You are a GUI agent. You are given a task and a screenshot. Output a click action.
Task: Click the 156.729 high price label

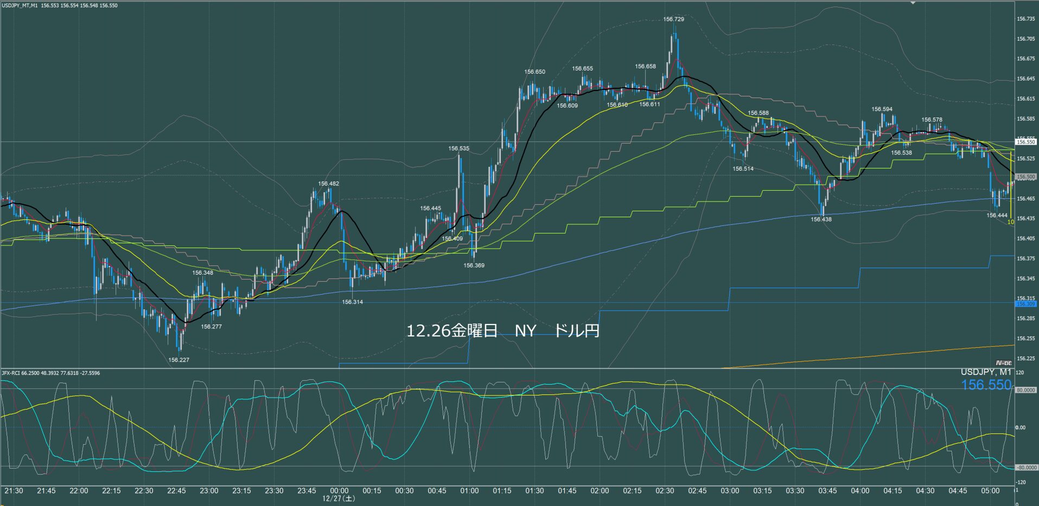click(x=673, y=20)
